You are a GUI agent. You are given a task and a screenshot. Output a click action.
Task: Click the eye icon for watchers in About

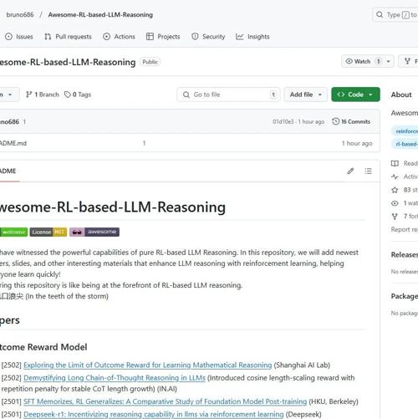pyautogui.click(x=395, y=203)
